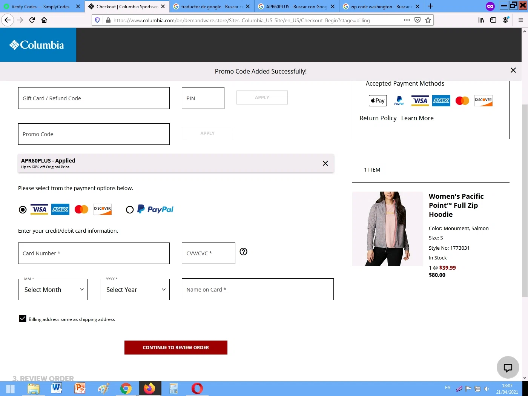Open the hoodie product thumbnail
Screen dimensions: 528x396
tap(387, 229)
